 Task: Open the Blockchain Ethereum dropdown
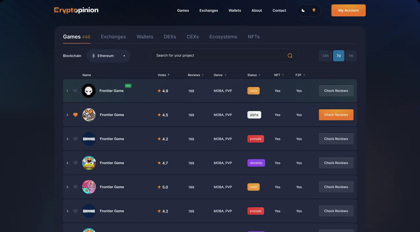(108, 56)
